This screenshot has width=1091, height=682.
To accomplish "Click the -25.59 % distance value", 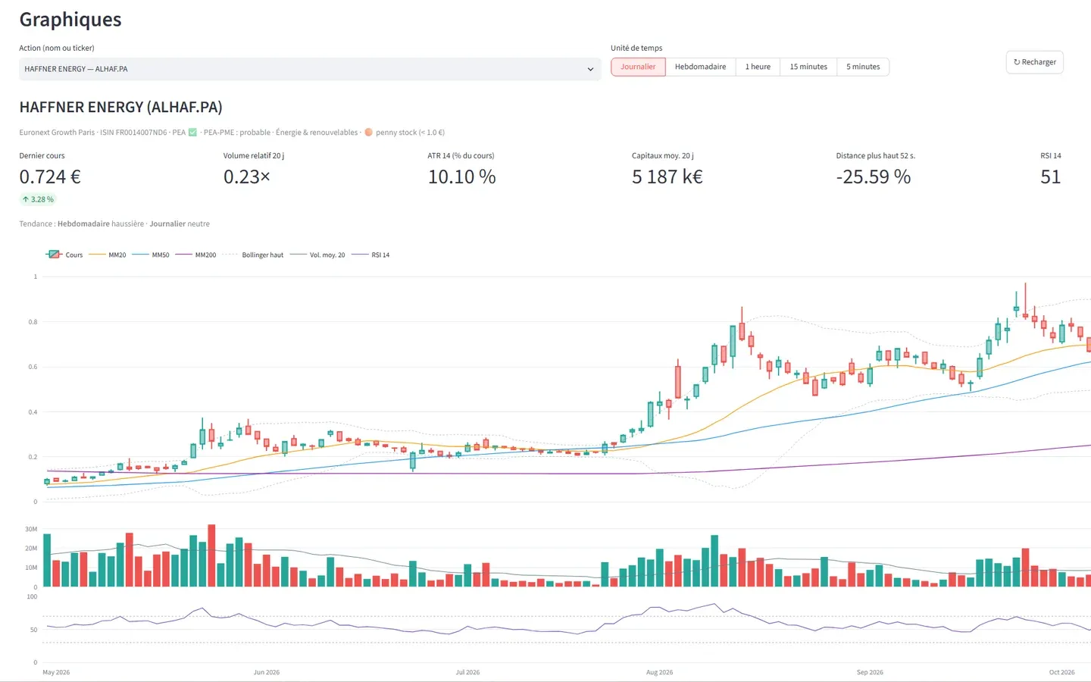I will click(x=874, y=177).
